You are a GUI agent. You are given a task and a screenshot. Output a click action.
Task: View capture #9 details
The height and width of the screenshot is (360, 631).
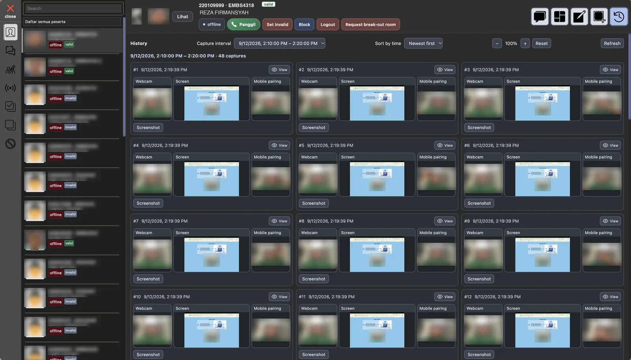coord(610,221)
